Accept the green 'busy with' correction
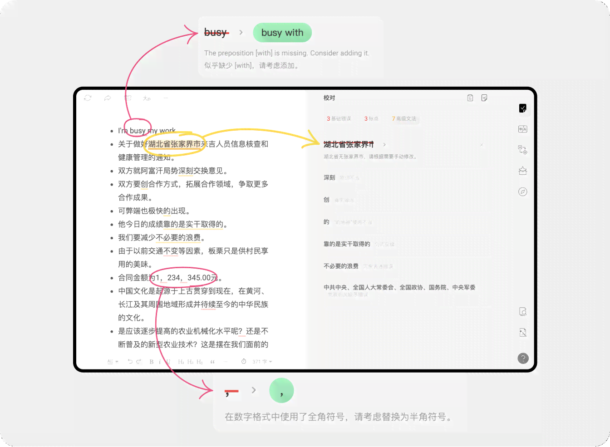 282,33
